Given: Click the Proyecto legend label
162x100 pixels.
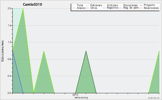Looking at the screenshot, I should tap(149, 5).
